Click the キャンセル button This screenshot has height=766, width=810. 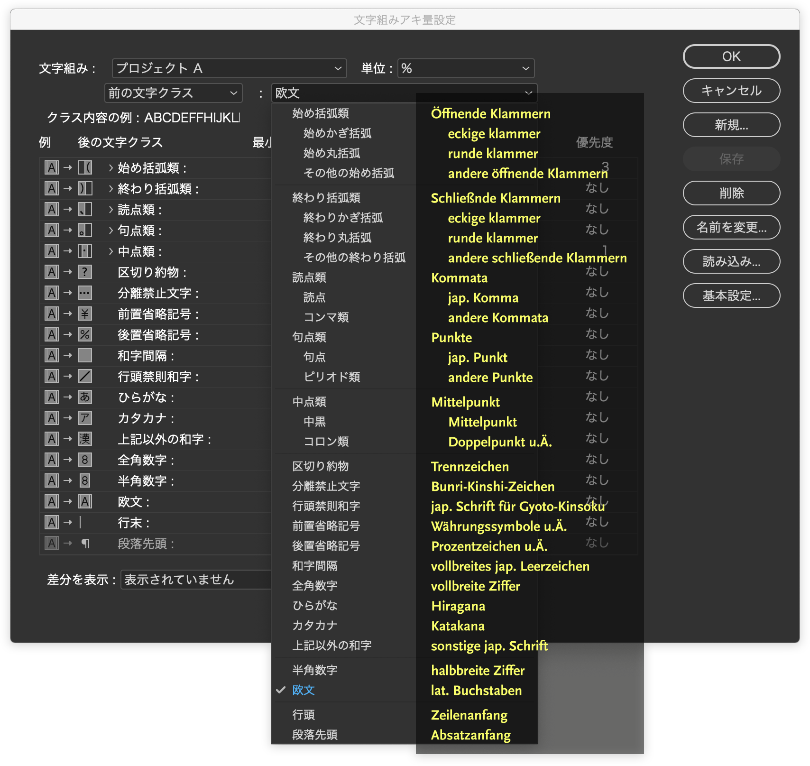pos(731,91)
